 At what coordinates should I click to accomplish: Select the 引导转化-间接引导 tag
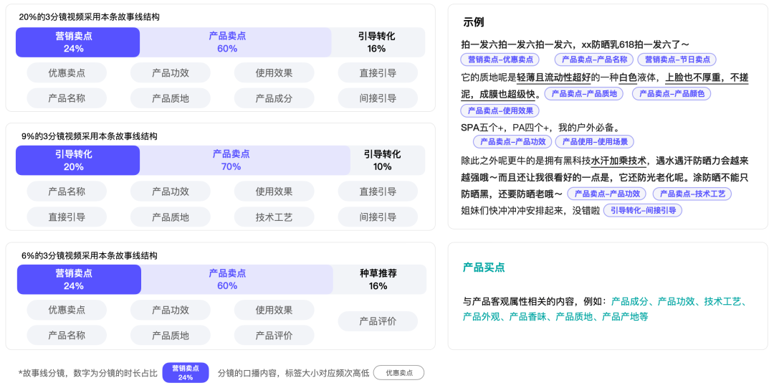pyautogui.click(x=642, y=210)
